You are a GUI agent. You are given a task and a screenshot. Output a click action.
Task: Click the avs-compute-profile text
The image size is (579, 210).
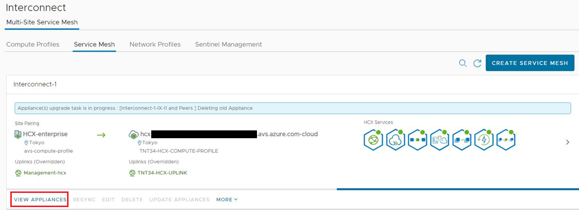(48, 151)
